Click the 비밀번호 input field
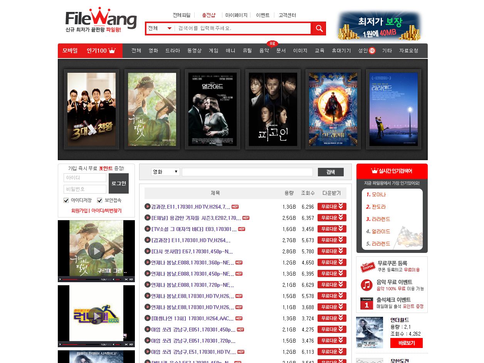Image resolution: width=484 pixels, height=363 pixels. click(85, 189)
